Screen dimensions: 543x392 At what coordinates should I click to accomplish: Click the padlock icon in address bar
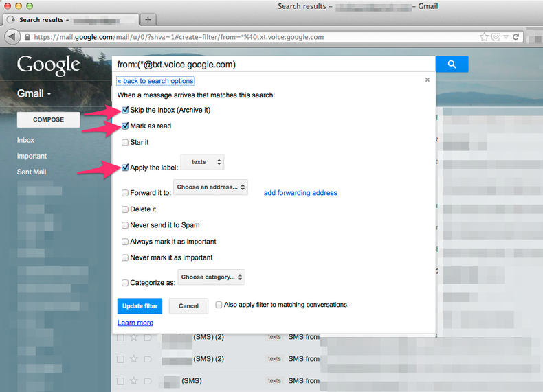click(x=27, y=36)
